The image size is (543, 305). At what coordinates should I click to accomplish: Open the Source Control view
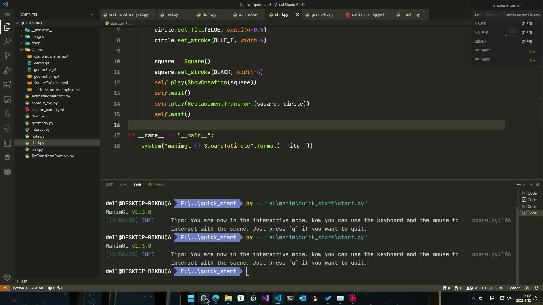point(7,56)
